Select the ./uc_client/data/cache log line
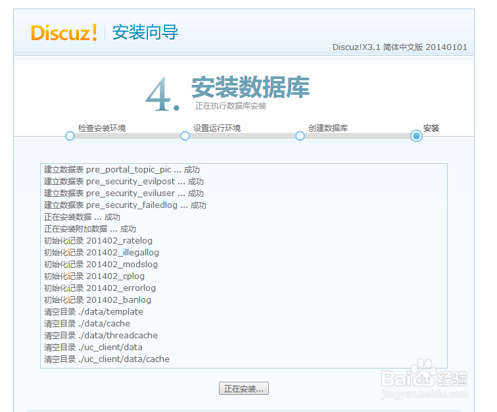The height and width of the screenshot is (412, 497). [x=106, y=359]
